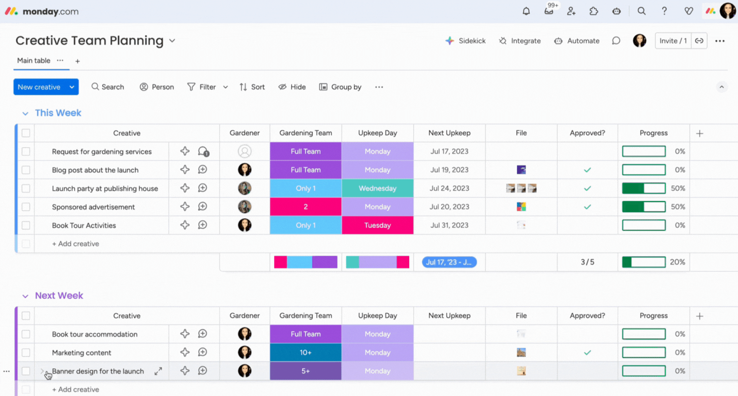Select the Sponsored advertisement row checkbox
Screen dimensions: 738x396
[26, 207]
